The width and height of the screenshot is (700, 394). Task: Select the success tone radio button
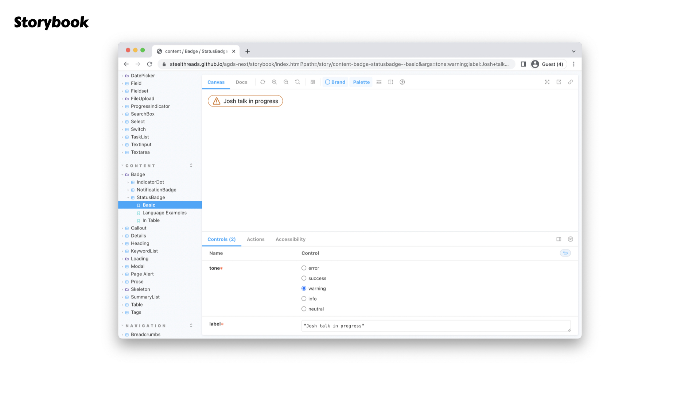click(304, 278)
